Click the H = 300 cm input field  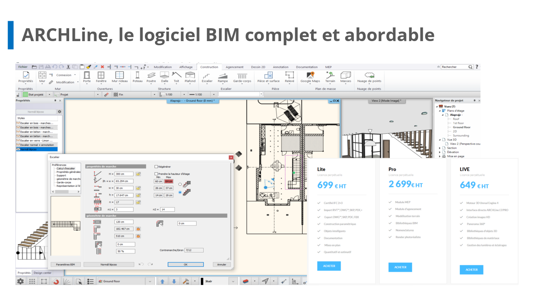pyautogui.click(x=124, y=174)
